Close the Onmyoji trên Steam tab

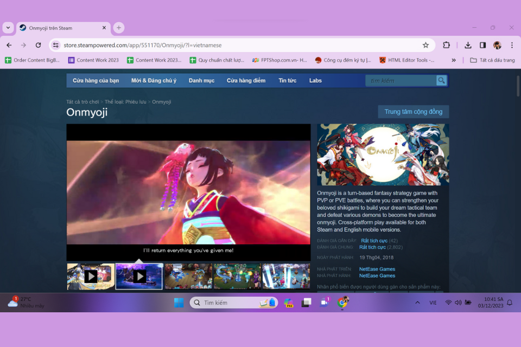[104, 28]
